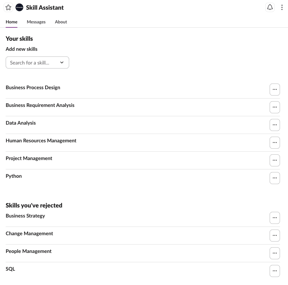Click the Skill Assistant title
This screenshot has width=288, height=285.
click(45, 7)
